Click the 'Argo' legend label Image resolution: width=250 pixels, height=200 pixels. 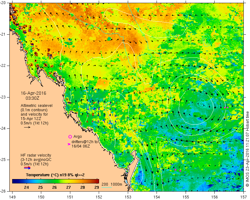77,137
